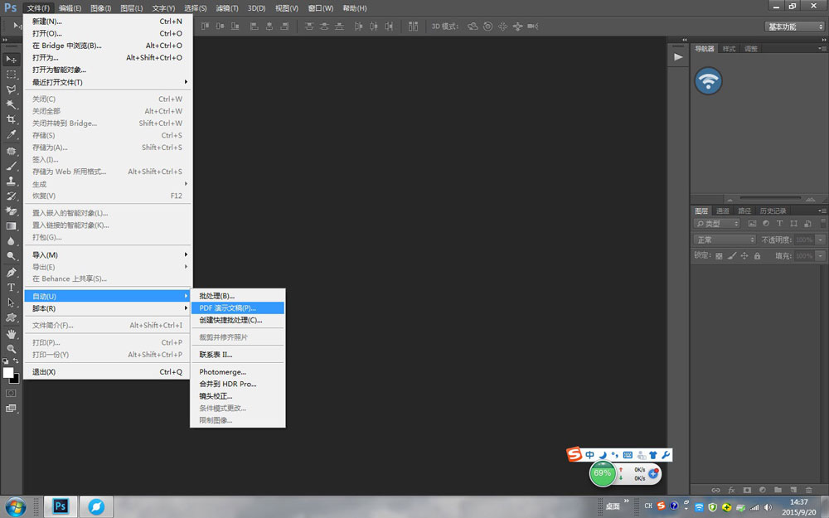Select the Healing Brush tool
829x518 pixels.
[11, 151]
